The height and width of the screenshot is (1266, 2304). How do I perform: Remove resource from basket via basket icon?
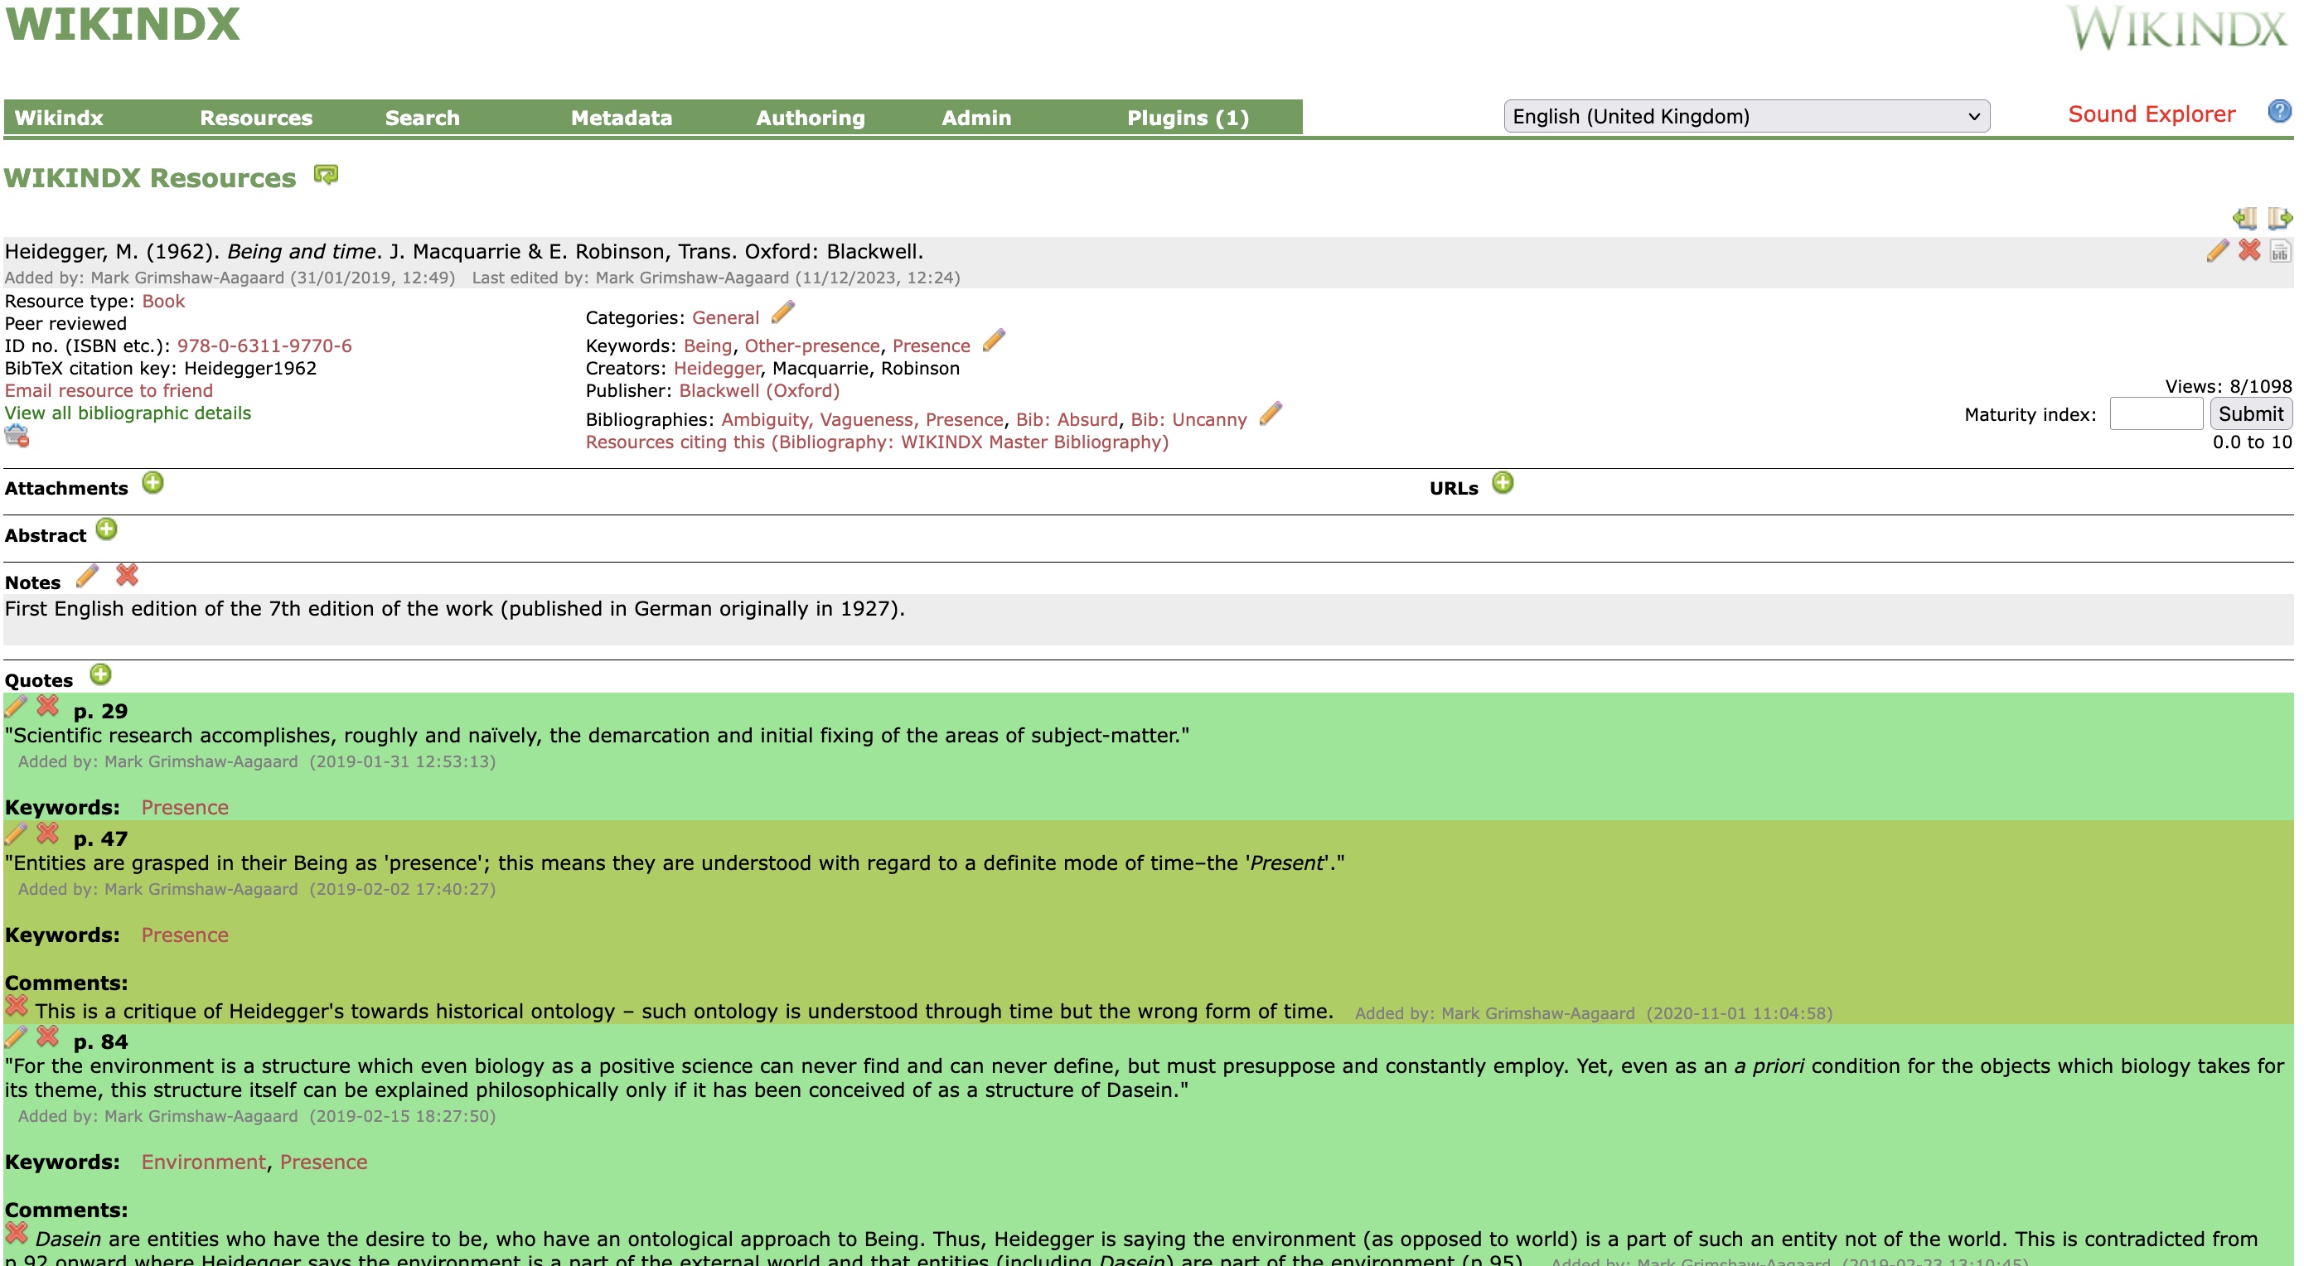(x=16, y=437)
